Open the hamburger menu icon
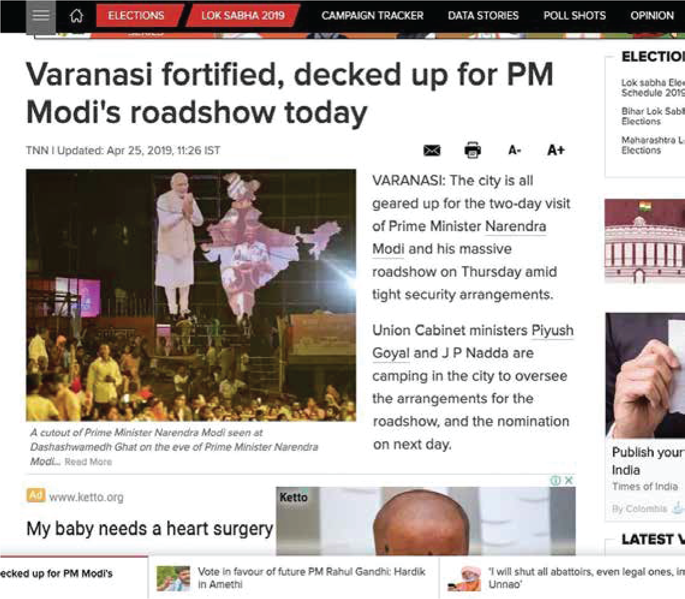 pos(40,16)
